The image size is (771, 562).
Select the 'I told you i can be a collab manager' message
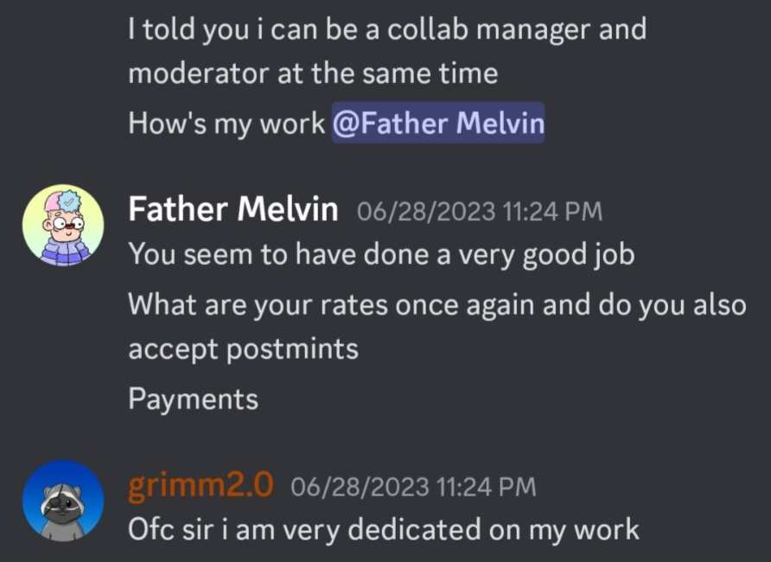pos(387,51)
